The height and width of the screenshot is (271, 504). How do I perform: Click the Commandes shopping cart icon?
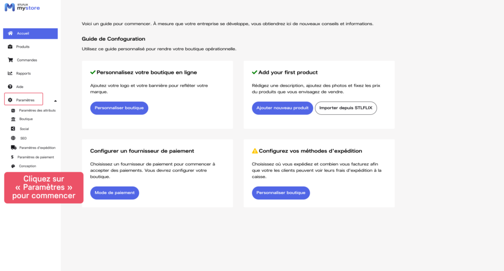10,60
